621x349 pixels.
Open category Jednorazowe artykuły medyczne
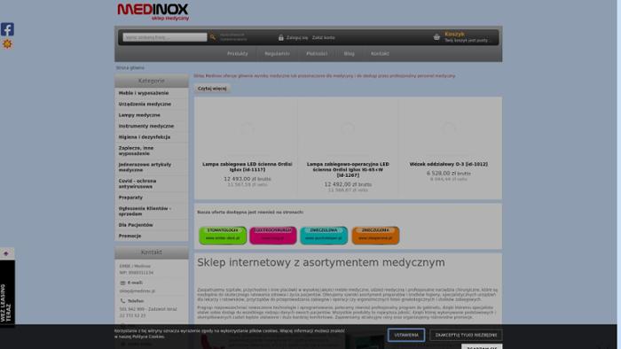click(145, 167)
